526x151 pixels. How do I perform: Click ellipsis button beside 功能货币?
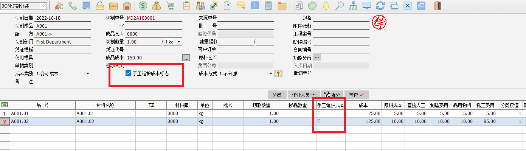[317, 57]
